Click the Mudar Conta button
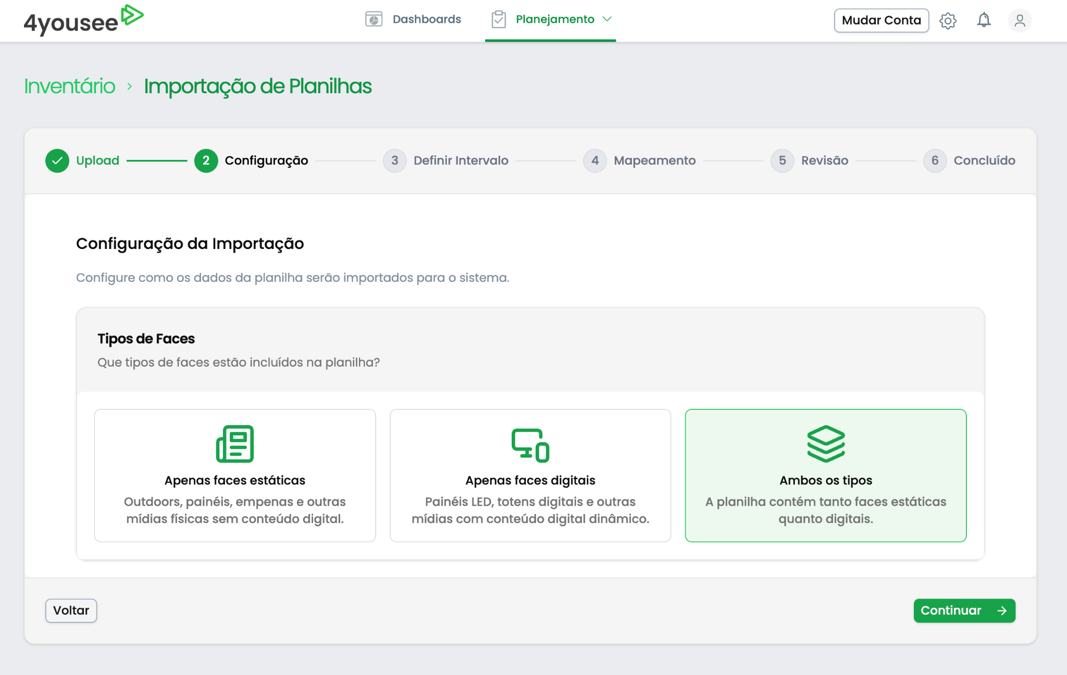Viewport: 1067px width, 675px height. (x=881, y=20)
